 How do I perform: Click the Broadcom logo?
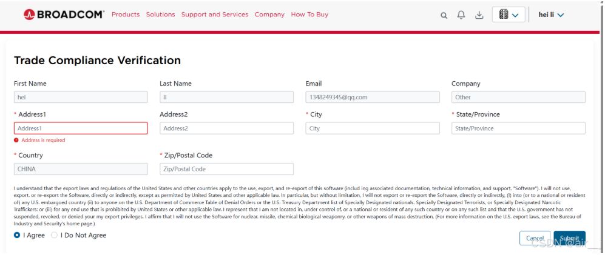(x=64, y=15)
